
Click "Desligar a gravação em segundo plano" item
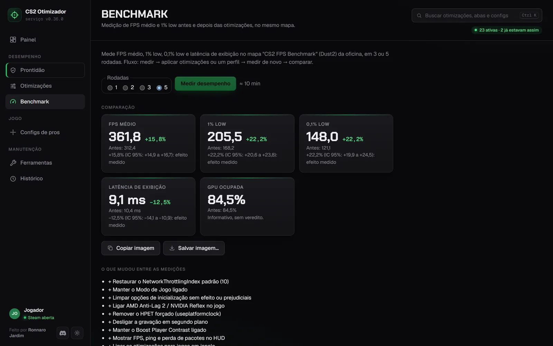click(x=158, y=322)
